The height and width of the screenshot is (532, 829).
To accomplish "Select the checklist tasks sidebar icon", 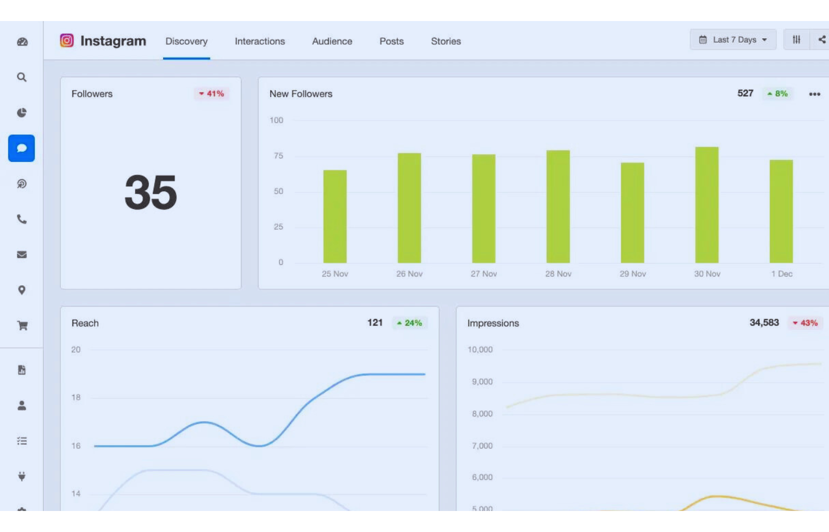I will 22,441.
